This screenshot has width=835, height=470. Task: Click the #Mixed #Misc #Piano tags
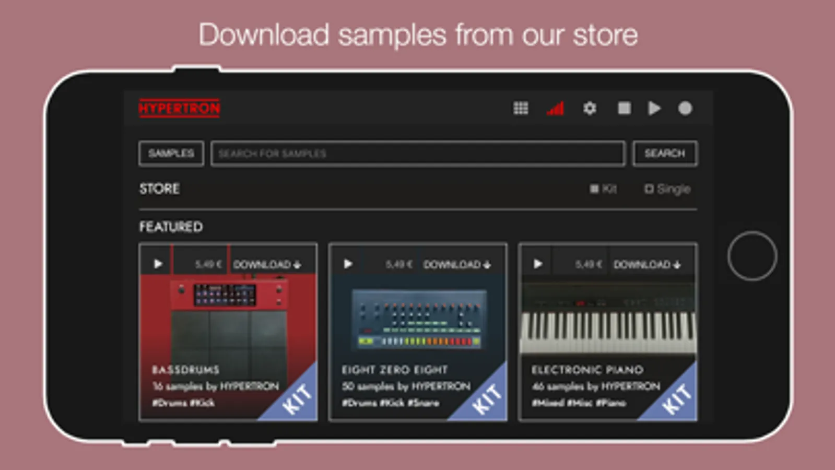coord(579,403)
